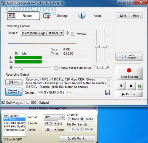Open the Sample rate dropdown
The image size is (148, 143).
coord(51,123)
